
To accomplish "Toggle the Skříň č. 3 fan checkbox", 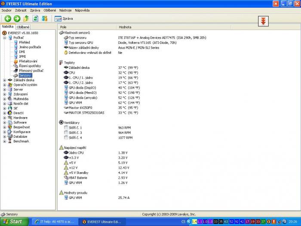I will (66, 133).
